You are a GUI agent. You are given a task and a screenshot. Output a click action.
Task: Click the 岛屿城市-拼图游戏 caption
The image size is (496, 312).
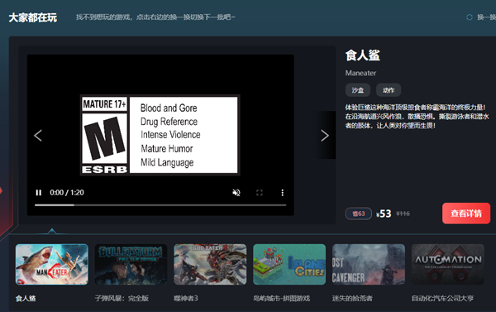282,299
